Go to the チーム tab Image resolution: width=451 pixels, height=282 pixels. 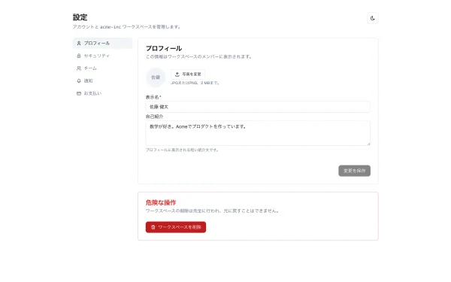tap(102, 68)
